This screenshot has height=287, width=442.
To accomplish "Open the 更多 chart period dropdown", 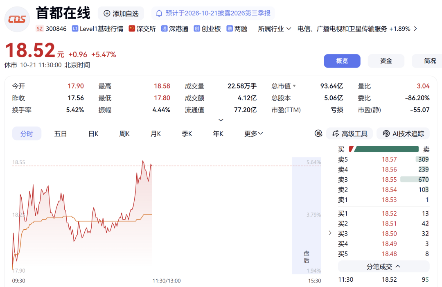I will (253, 133).
